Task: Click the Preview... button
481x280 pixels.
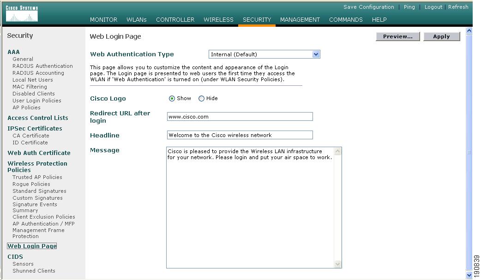Action: coord(398,36)
